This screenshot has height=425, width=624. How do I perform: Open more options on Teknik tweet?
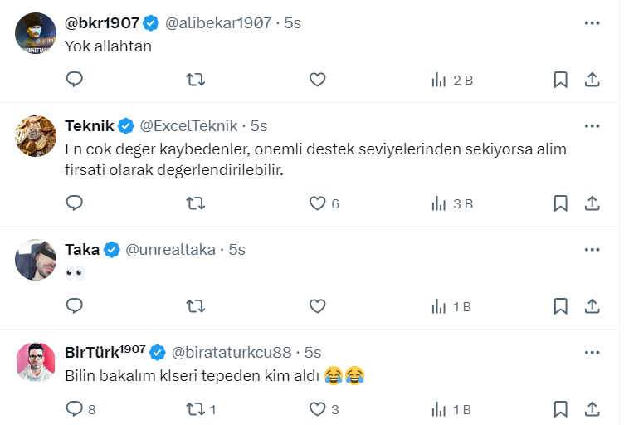[592, 126]
